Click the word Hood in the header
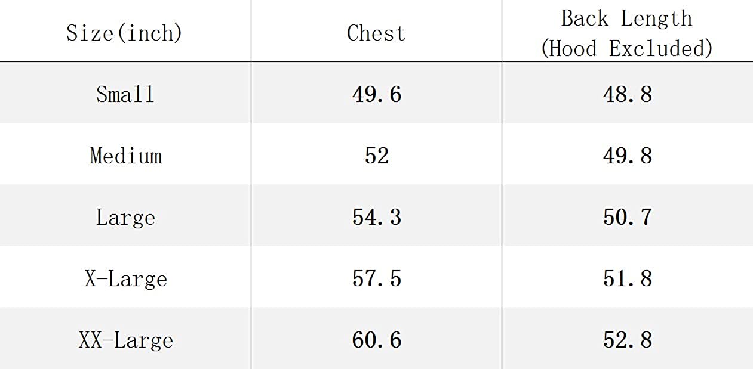753x369 pixels. 572,48
